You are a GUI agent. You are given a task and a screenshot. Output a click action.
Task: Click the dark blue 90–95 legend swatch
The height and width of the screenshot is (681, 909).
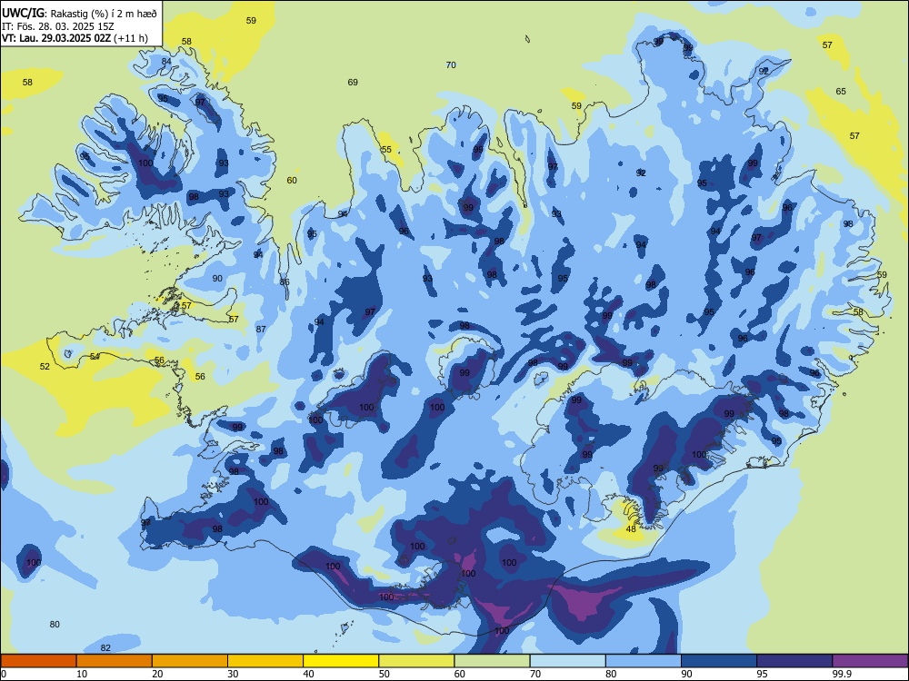point(719,661)
